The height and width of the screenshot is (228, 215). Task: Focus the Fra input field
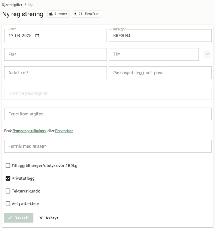click(55, 54)
